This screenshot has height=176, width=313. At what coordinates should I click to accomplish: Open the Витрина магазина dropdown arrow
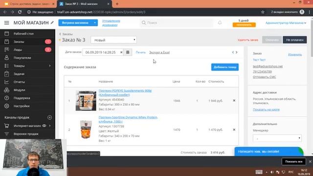95,23
